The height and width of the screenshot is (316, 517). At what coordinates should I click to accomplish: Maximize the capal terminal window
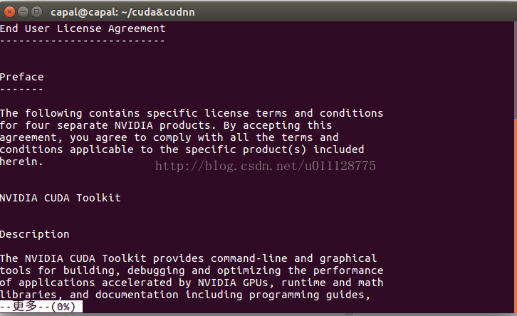[36, 12]
